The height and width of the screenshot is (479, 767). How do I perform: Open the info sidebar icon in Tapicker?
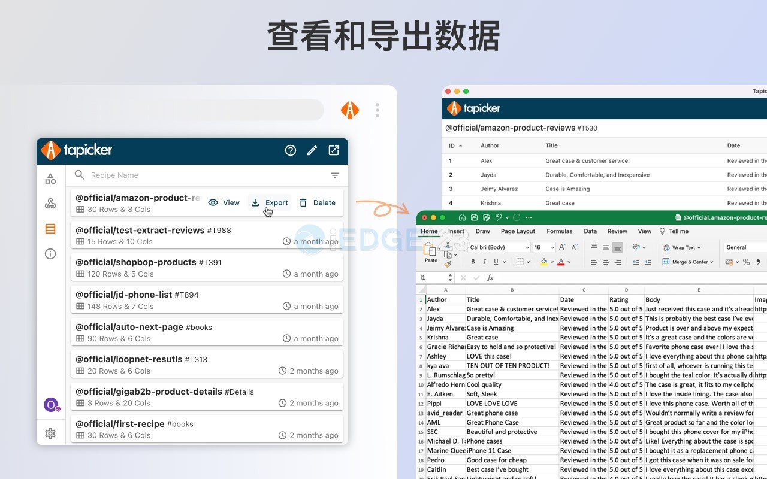50,254
